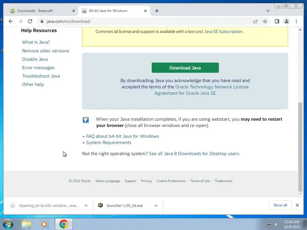Open network status tray icon
This screenshot has width=307, height=230.
[270, 224]
